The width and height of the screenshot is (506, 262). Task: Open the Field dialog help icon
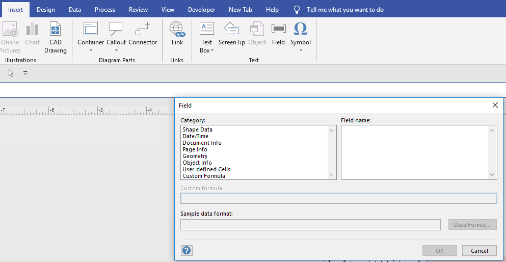point(187,250)
